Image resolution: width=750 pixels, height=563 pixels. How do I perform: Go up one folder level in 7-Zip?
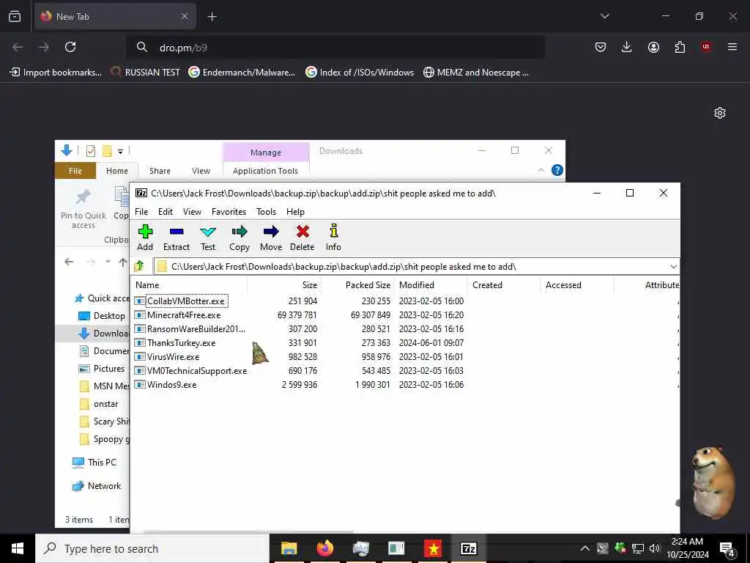click(x=139, y=266)
